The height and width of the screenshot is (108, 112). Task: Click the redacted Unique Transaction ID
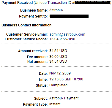[x=92, y=3]
